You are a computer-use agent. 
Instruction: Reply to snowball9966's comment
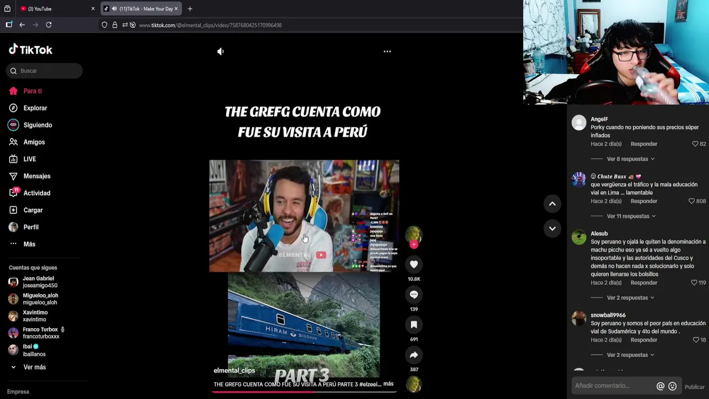644,340
